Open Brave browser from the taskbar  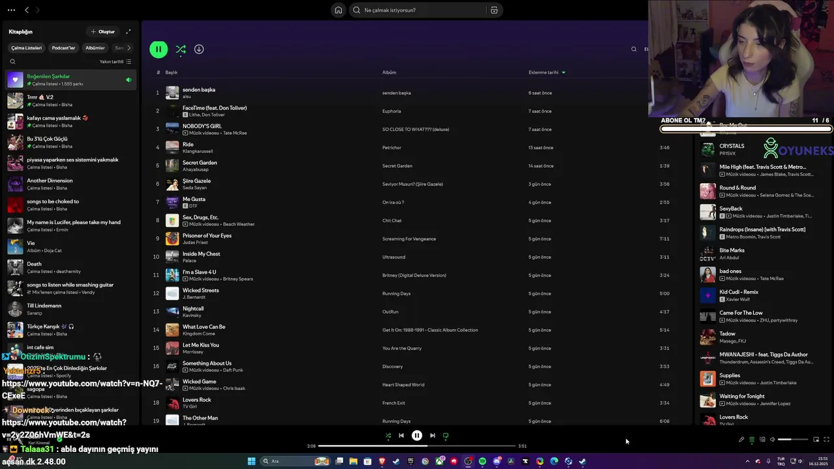[x=382, y=461]
